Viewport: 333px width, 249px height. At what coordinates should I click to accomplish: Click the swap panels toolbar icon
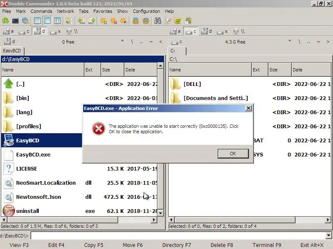pos(69,21)
